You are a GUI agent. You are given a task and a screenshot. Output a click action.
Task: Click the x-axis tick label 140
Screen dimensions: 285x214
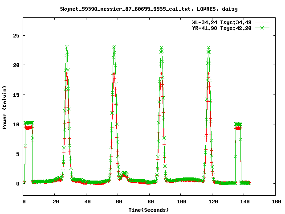point(245,202)
